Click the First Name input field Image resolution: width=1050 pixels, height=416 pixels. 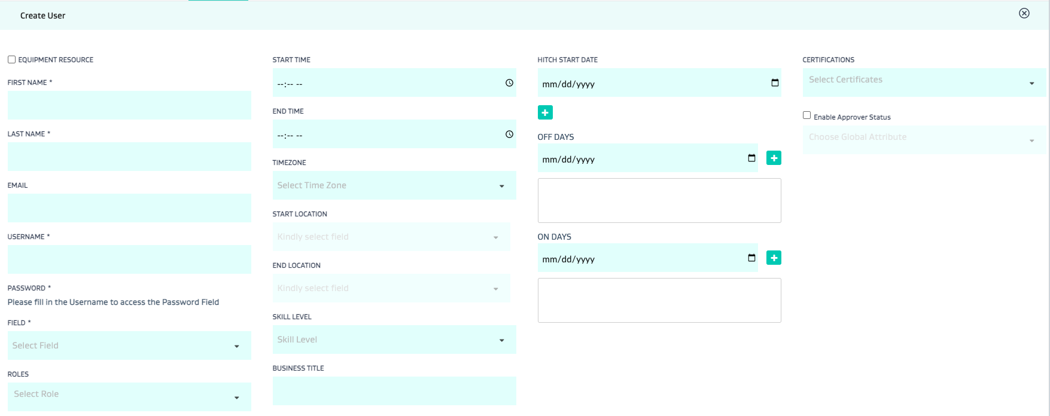tap(129, 105)
